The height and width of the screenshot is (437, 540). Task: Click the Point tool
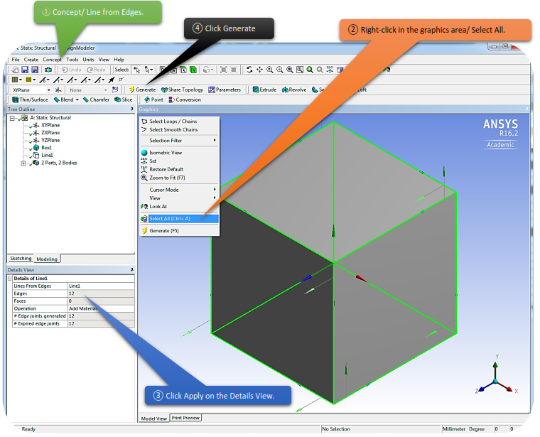coord(153,100)
